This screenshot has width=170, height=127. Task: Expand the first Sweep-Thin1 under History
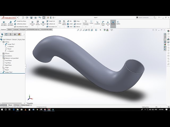click(3, 44)
